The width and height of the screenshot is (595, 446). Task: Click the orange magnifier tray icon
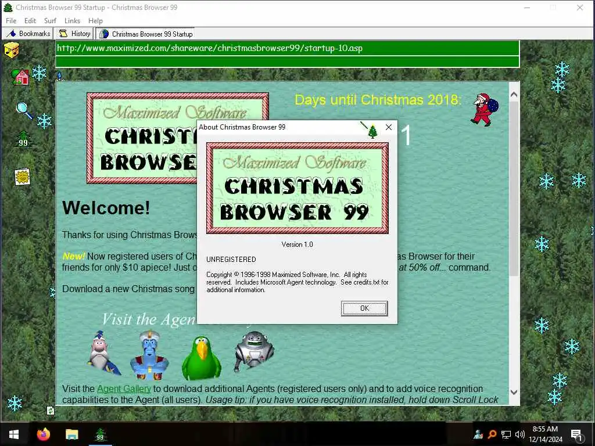click(492, 434)
